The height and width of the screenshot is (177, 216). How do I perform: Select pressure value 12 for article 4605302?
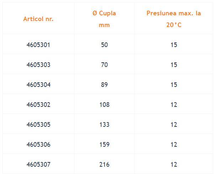[174, 105]
